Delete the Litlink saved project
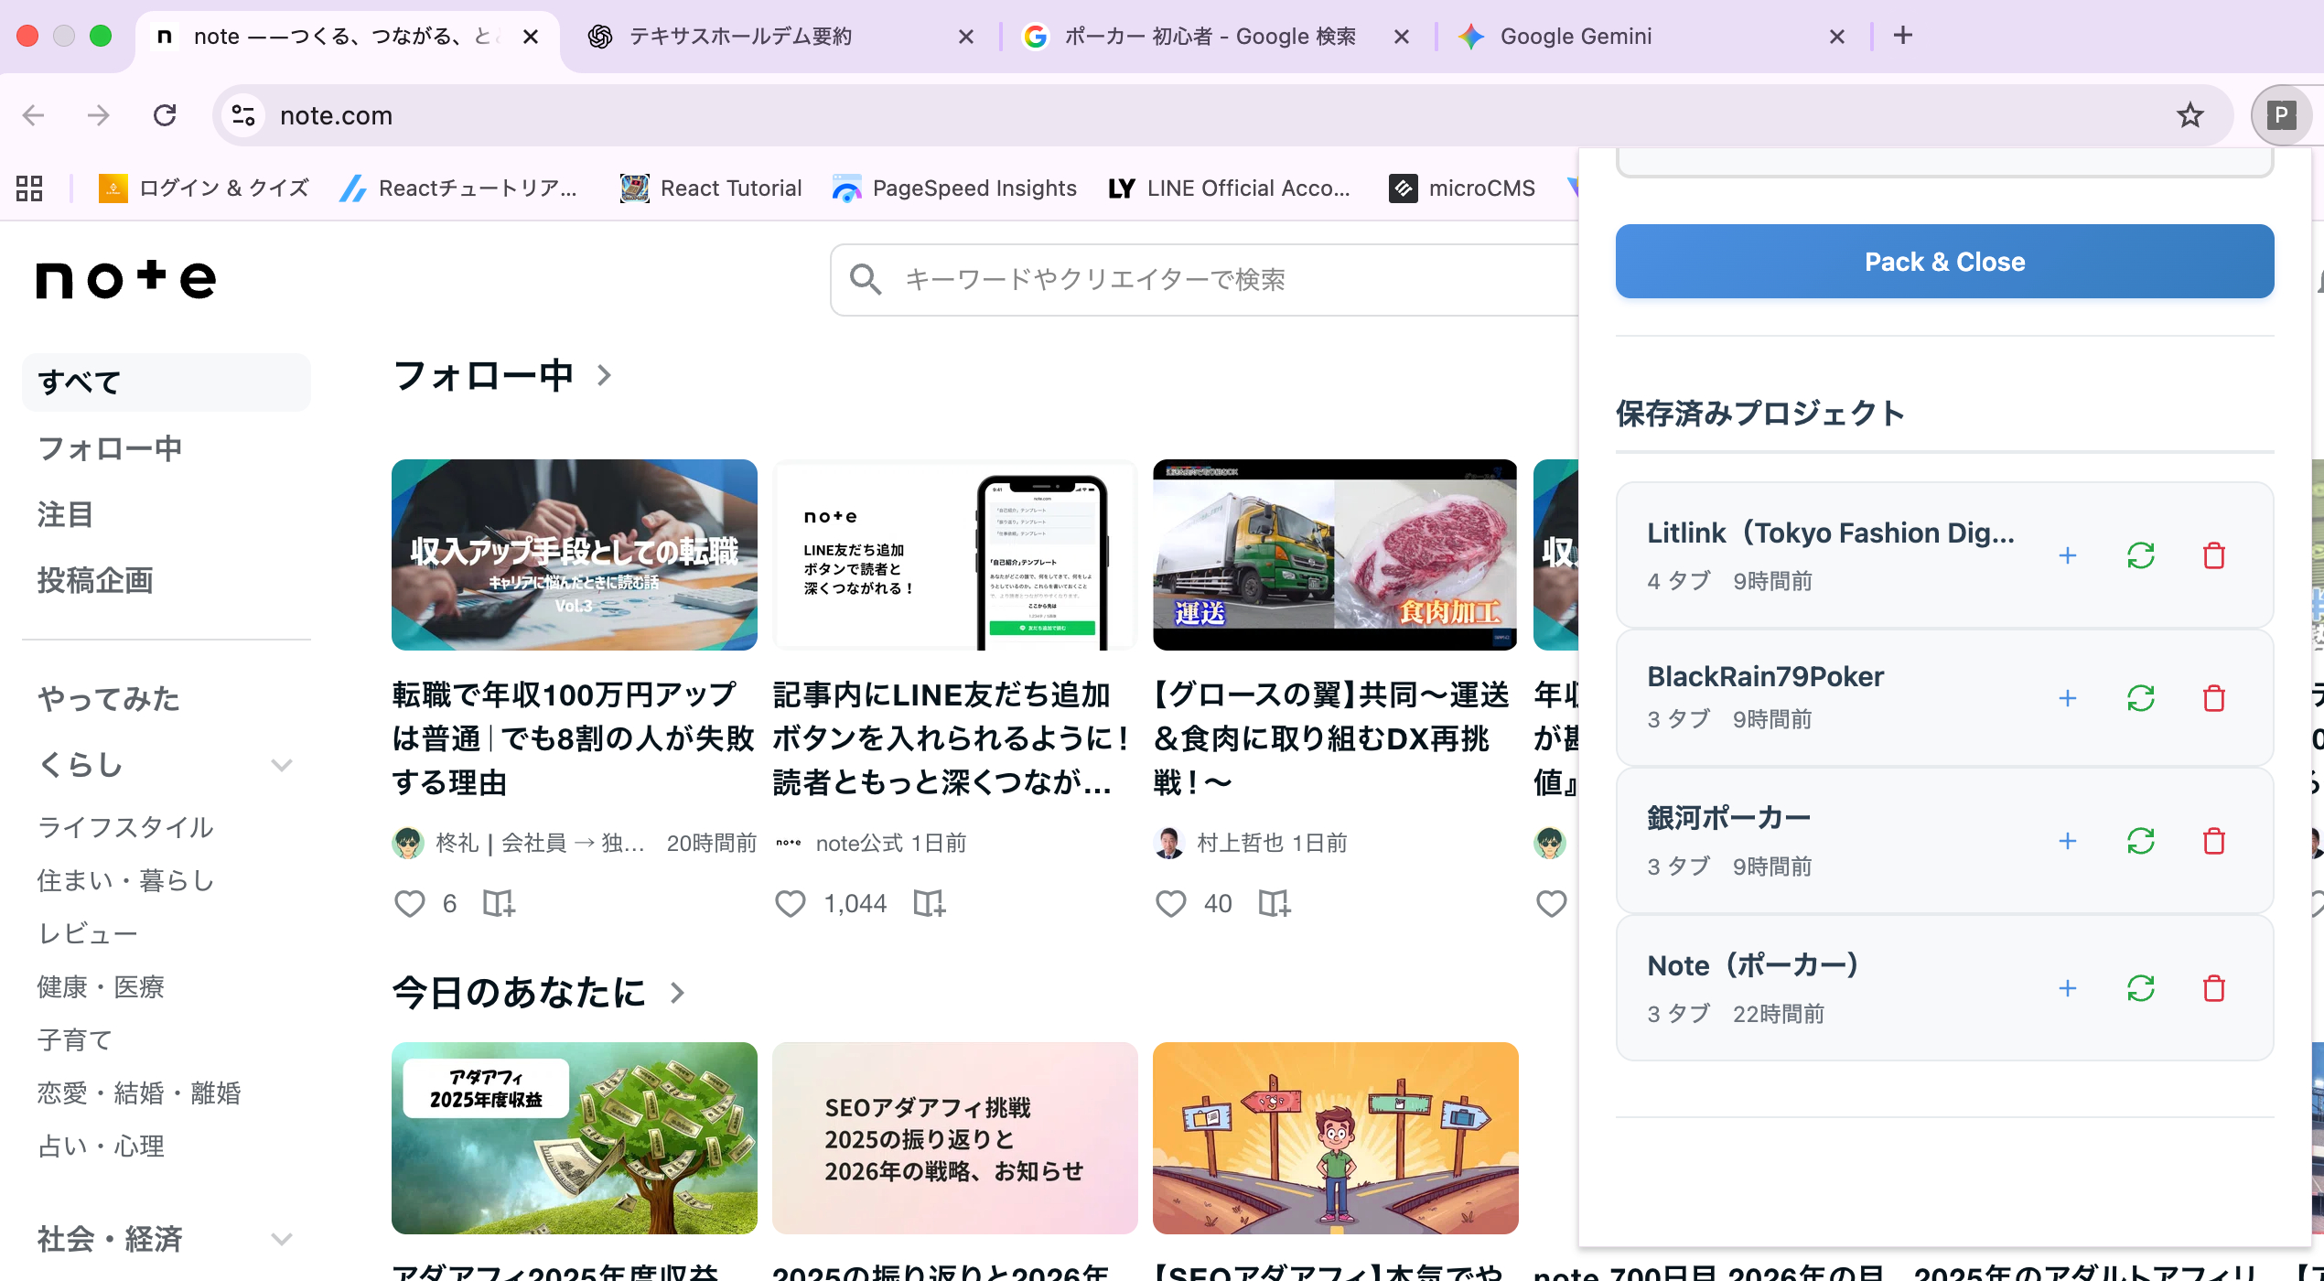This screenshot has height=1281, width=2324. pyautogui.click(x=2214, y=555)
